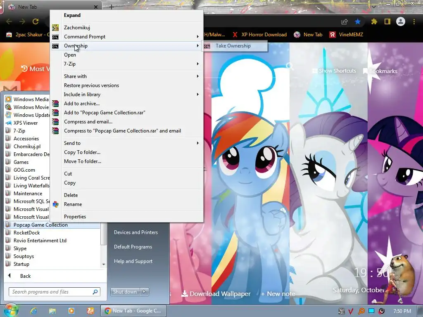Screen dimensions: 423x317
Task: Open Chrome's three-dot menu
Action: [x=414, y=21]
